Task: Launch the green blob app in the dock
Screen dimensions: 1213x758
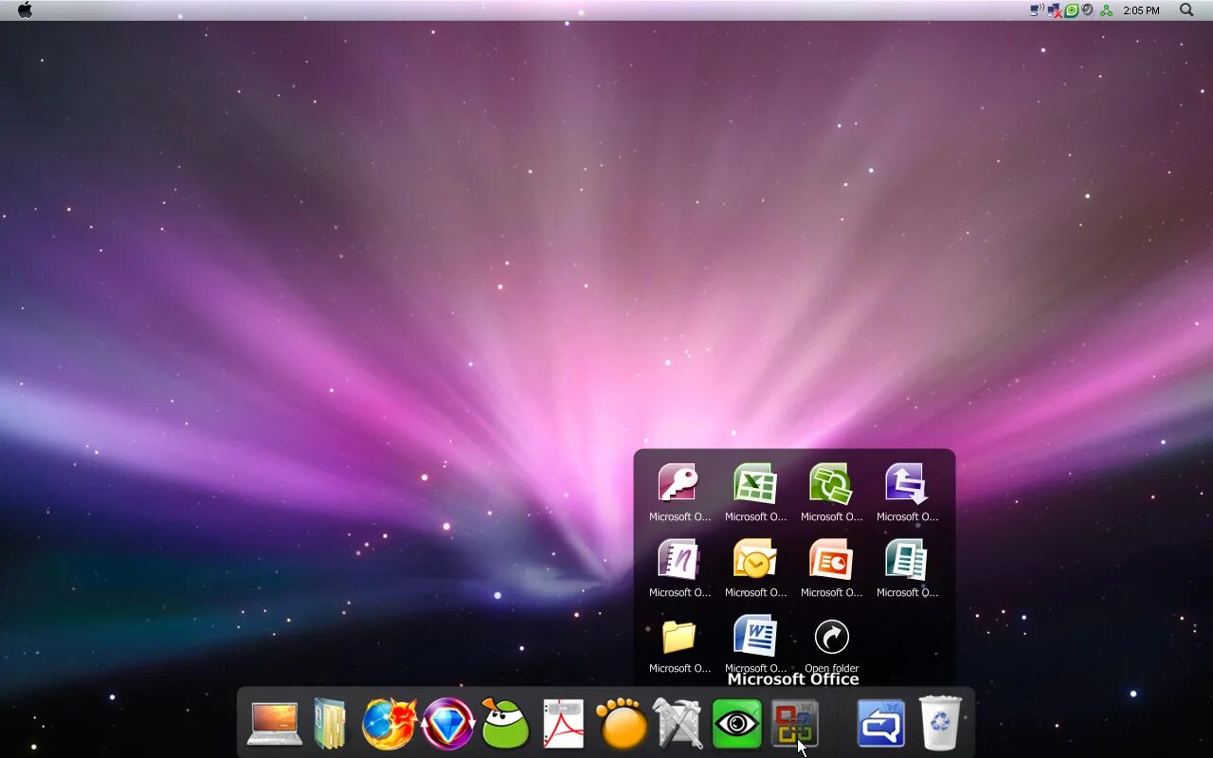Action: coord(506,724)
